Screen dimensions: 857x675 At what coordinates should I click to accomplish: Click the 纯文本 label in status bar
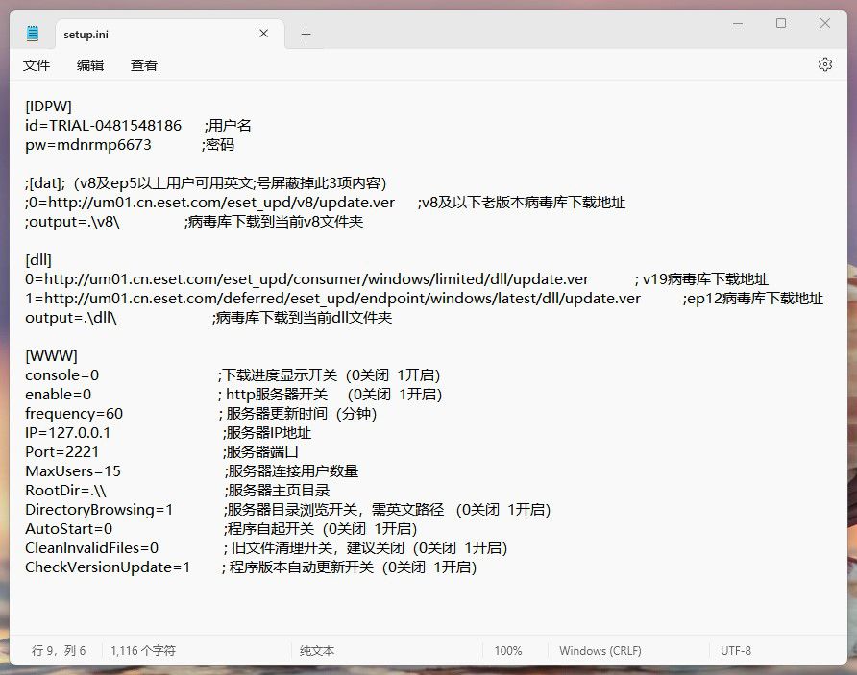click(317, 650)
